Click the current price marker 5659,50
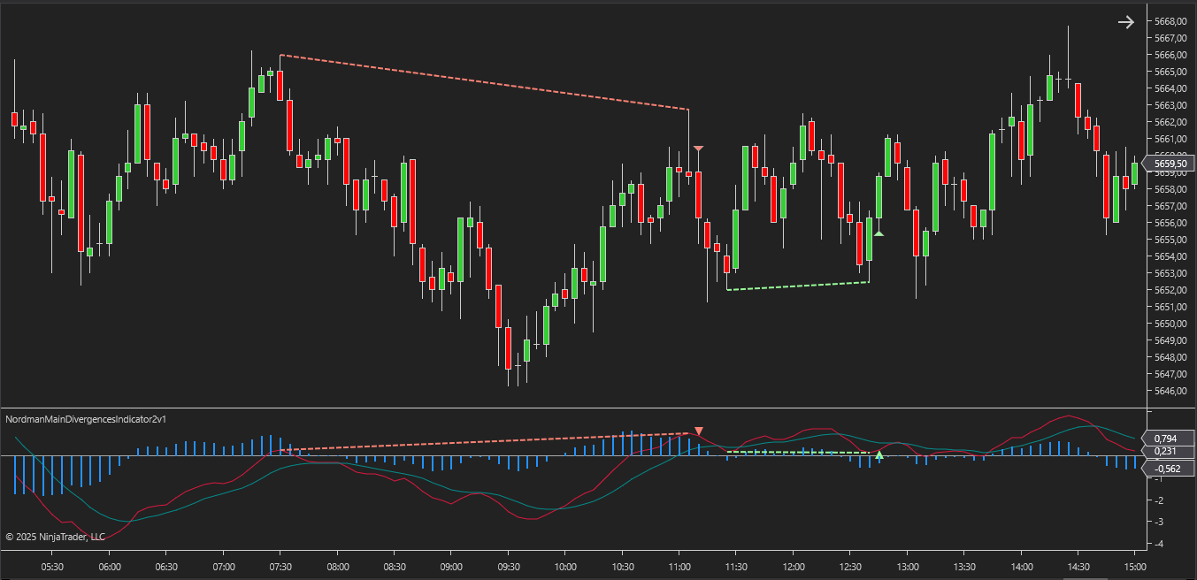The image size is (1197, 580). click(1169, 164)
